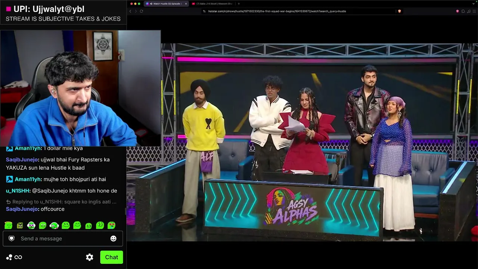The height and width of the screenshot is (269, 478).
Task: Open SaqibJunejo's name on the offcource message
Action: tap(22, 209)
